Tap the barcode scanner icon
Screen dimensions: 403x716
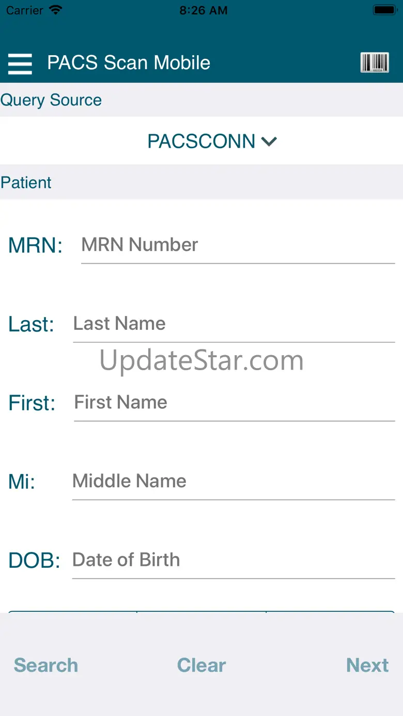pyautogui.click(x=375, y=62)
